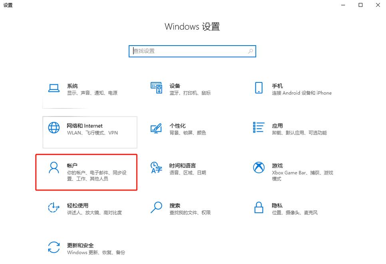
Task: Open the 游戏 Xbox icon
Action: pos(259,168)
